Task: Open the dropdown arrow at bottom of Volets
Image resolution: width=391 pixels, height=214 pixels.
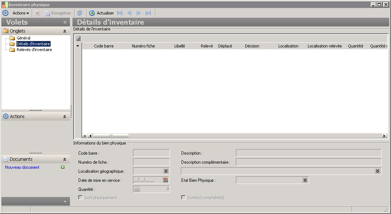Action: click(x=65, y=202)
